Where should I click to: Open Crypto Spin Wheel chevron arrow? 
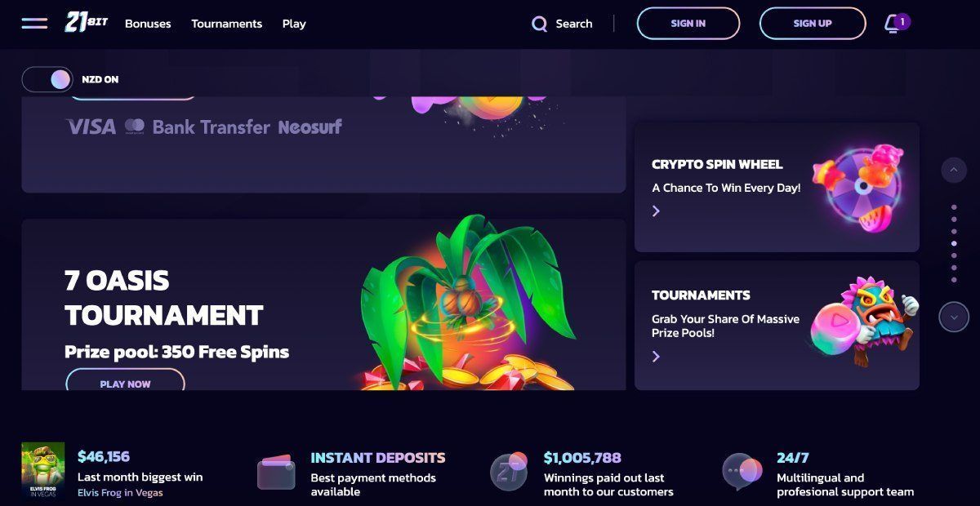[x=656, y=211]
